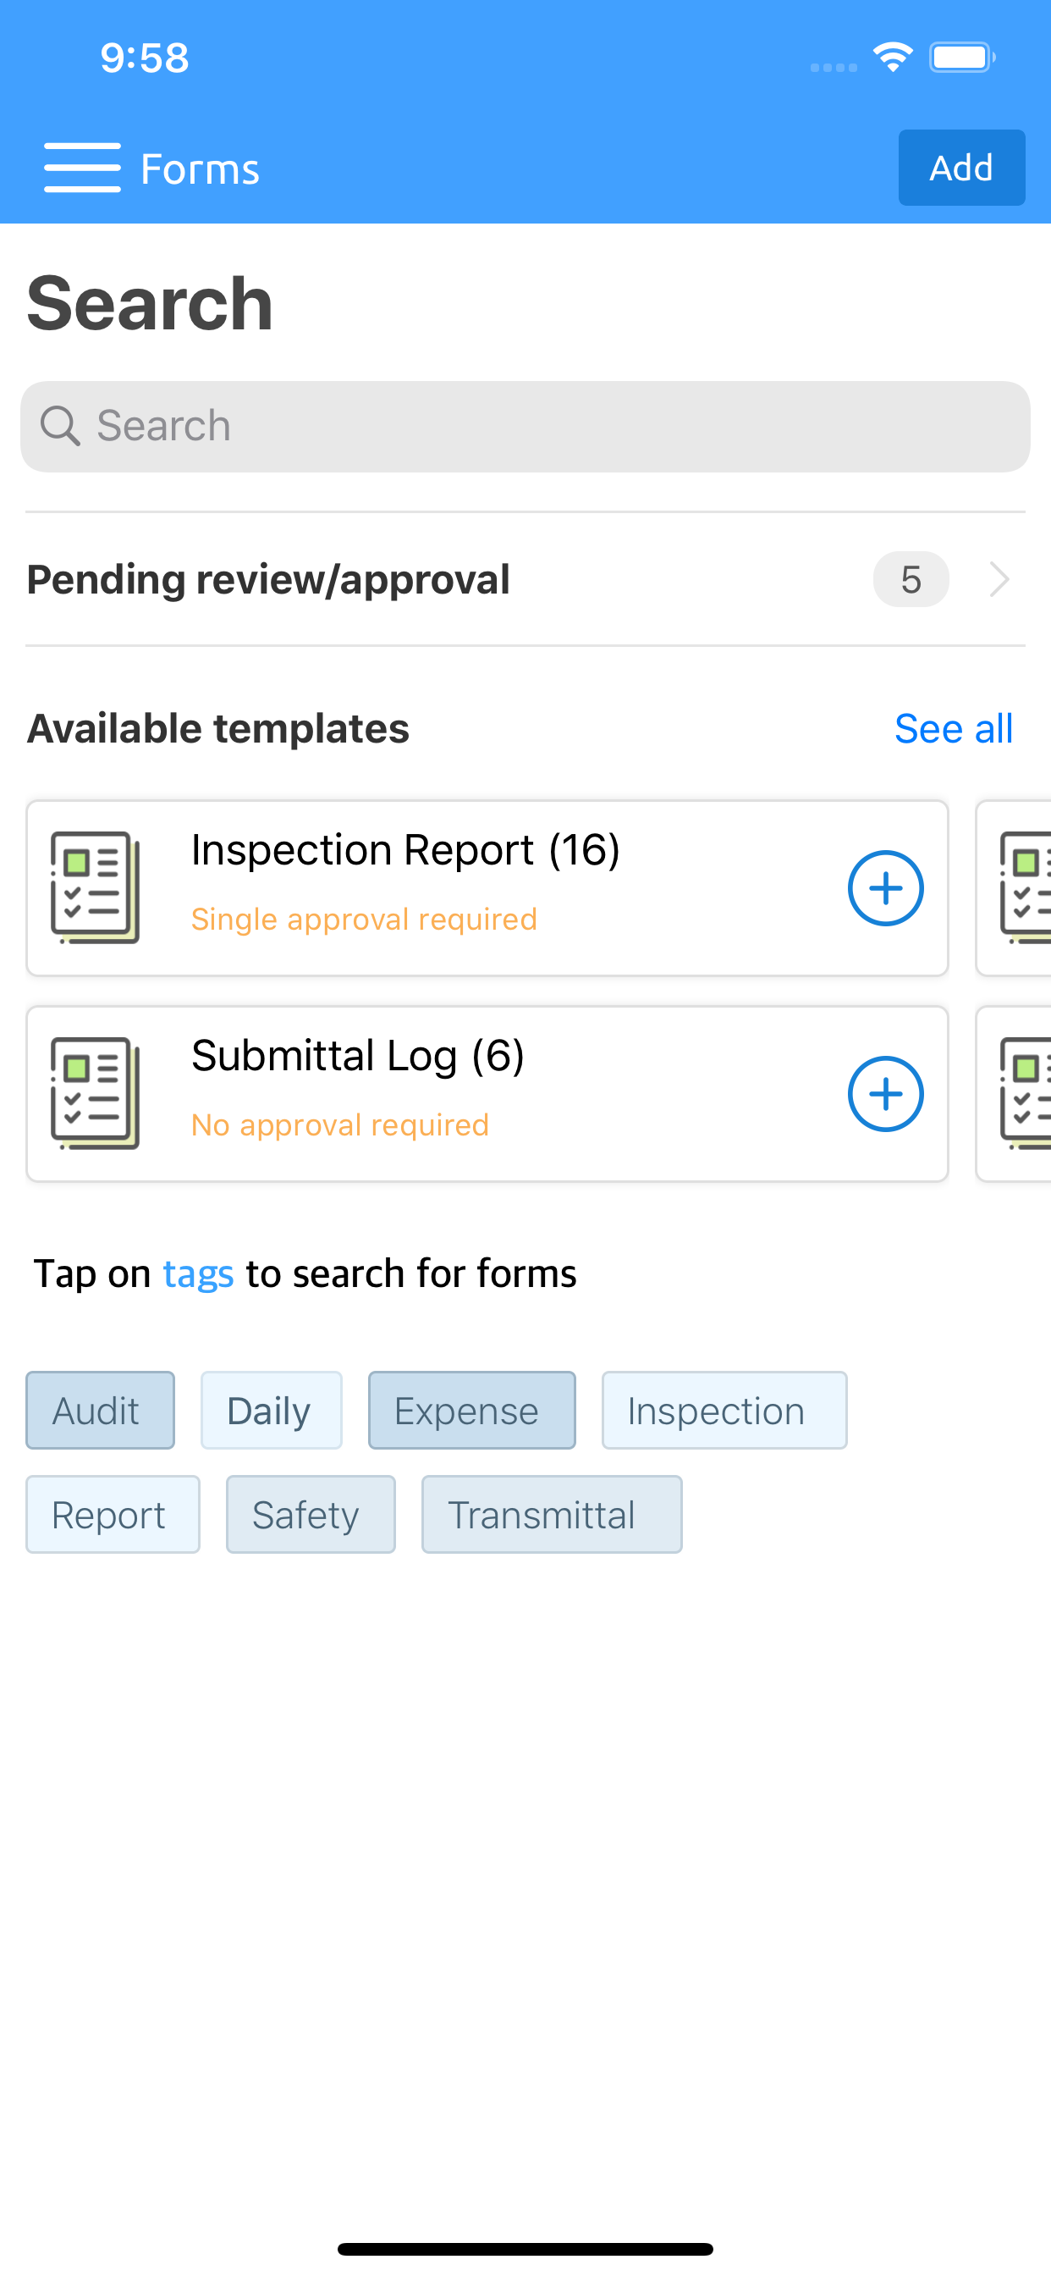Viewport: 1051px width, 2276px height.
Task: Tap the Add button in header
Action: 961,168
